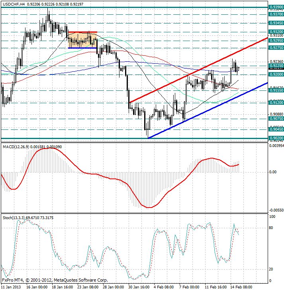Click the 16 Jan 00:00 time label

[x=37, y=287]
